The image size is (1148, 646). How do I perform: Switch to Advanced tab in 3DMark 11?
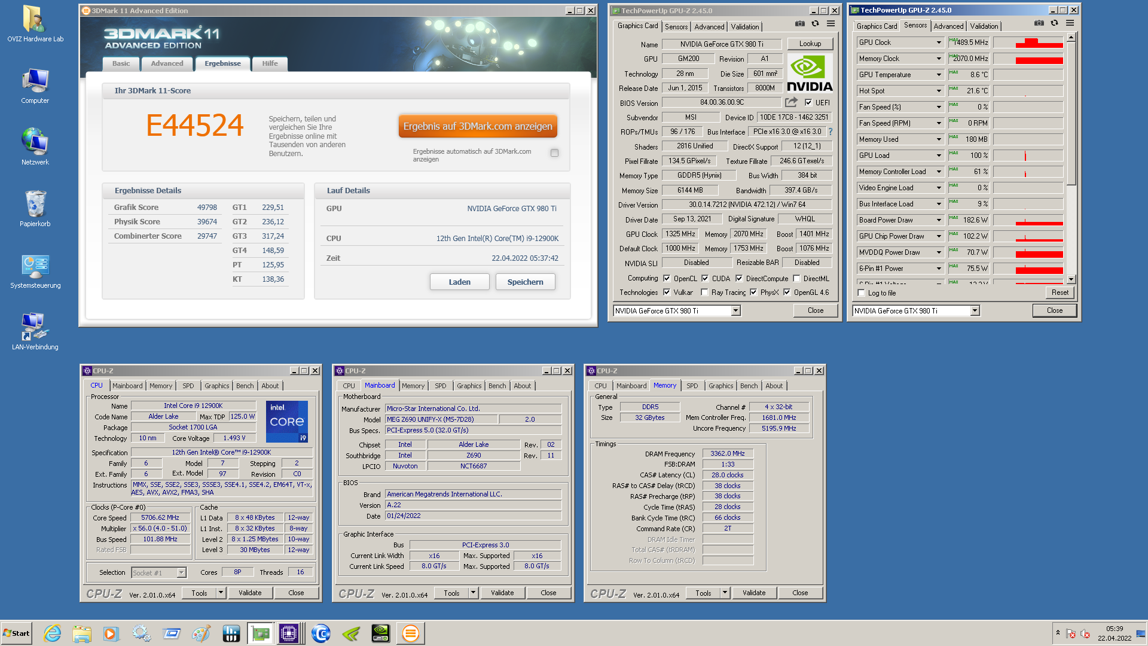point(167,63)
